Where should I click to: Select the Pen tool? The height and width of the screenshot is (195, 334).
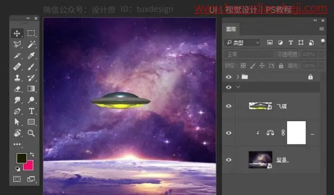click(17, 111)
